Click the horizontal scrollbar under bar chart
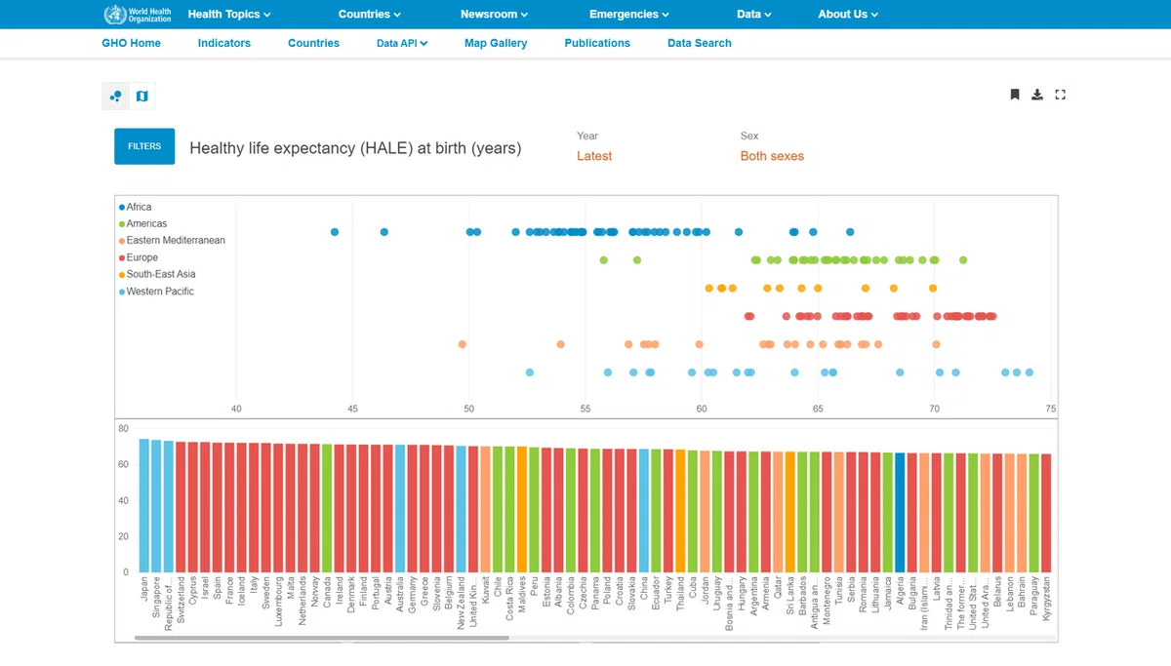1171x666 pixels. point(322,638)
